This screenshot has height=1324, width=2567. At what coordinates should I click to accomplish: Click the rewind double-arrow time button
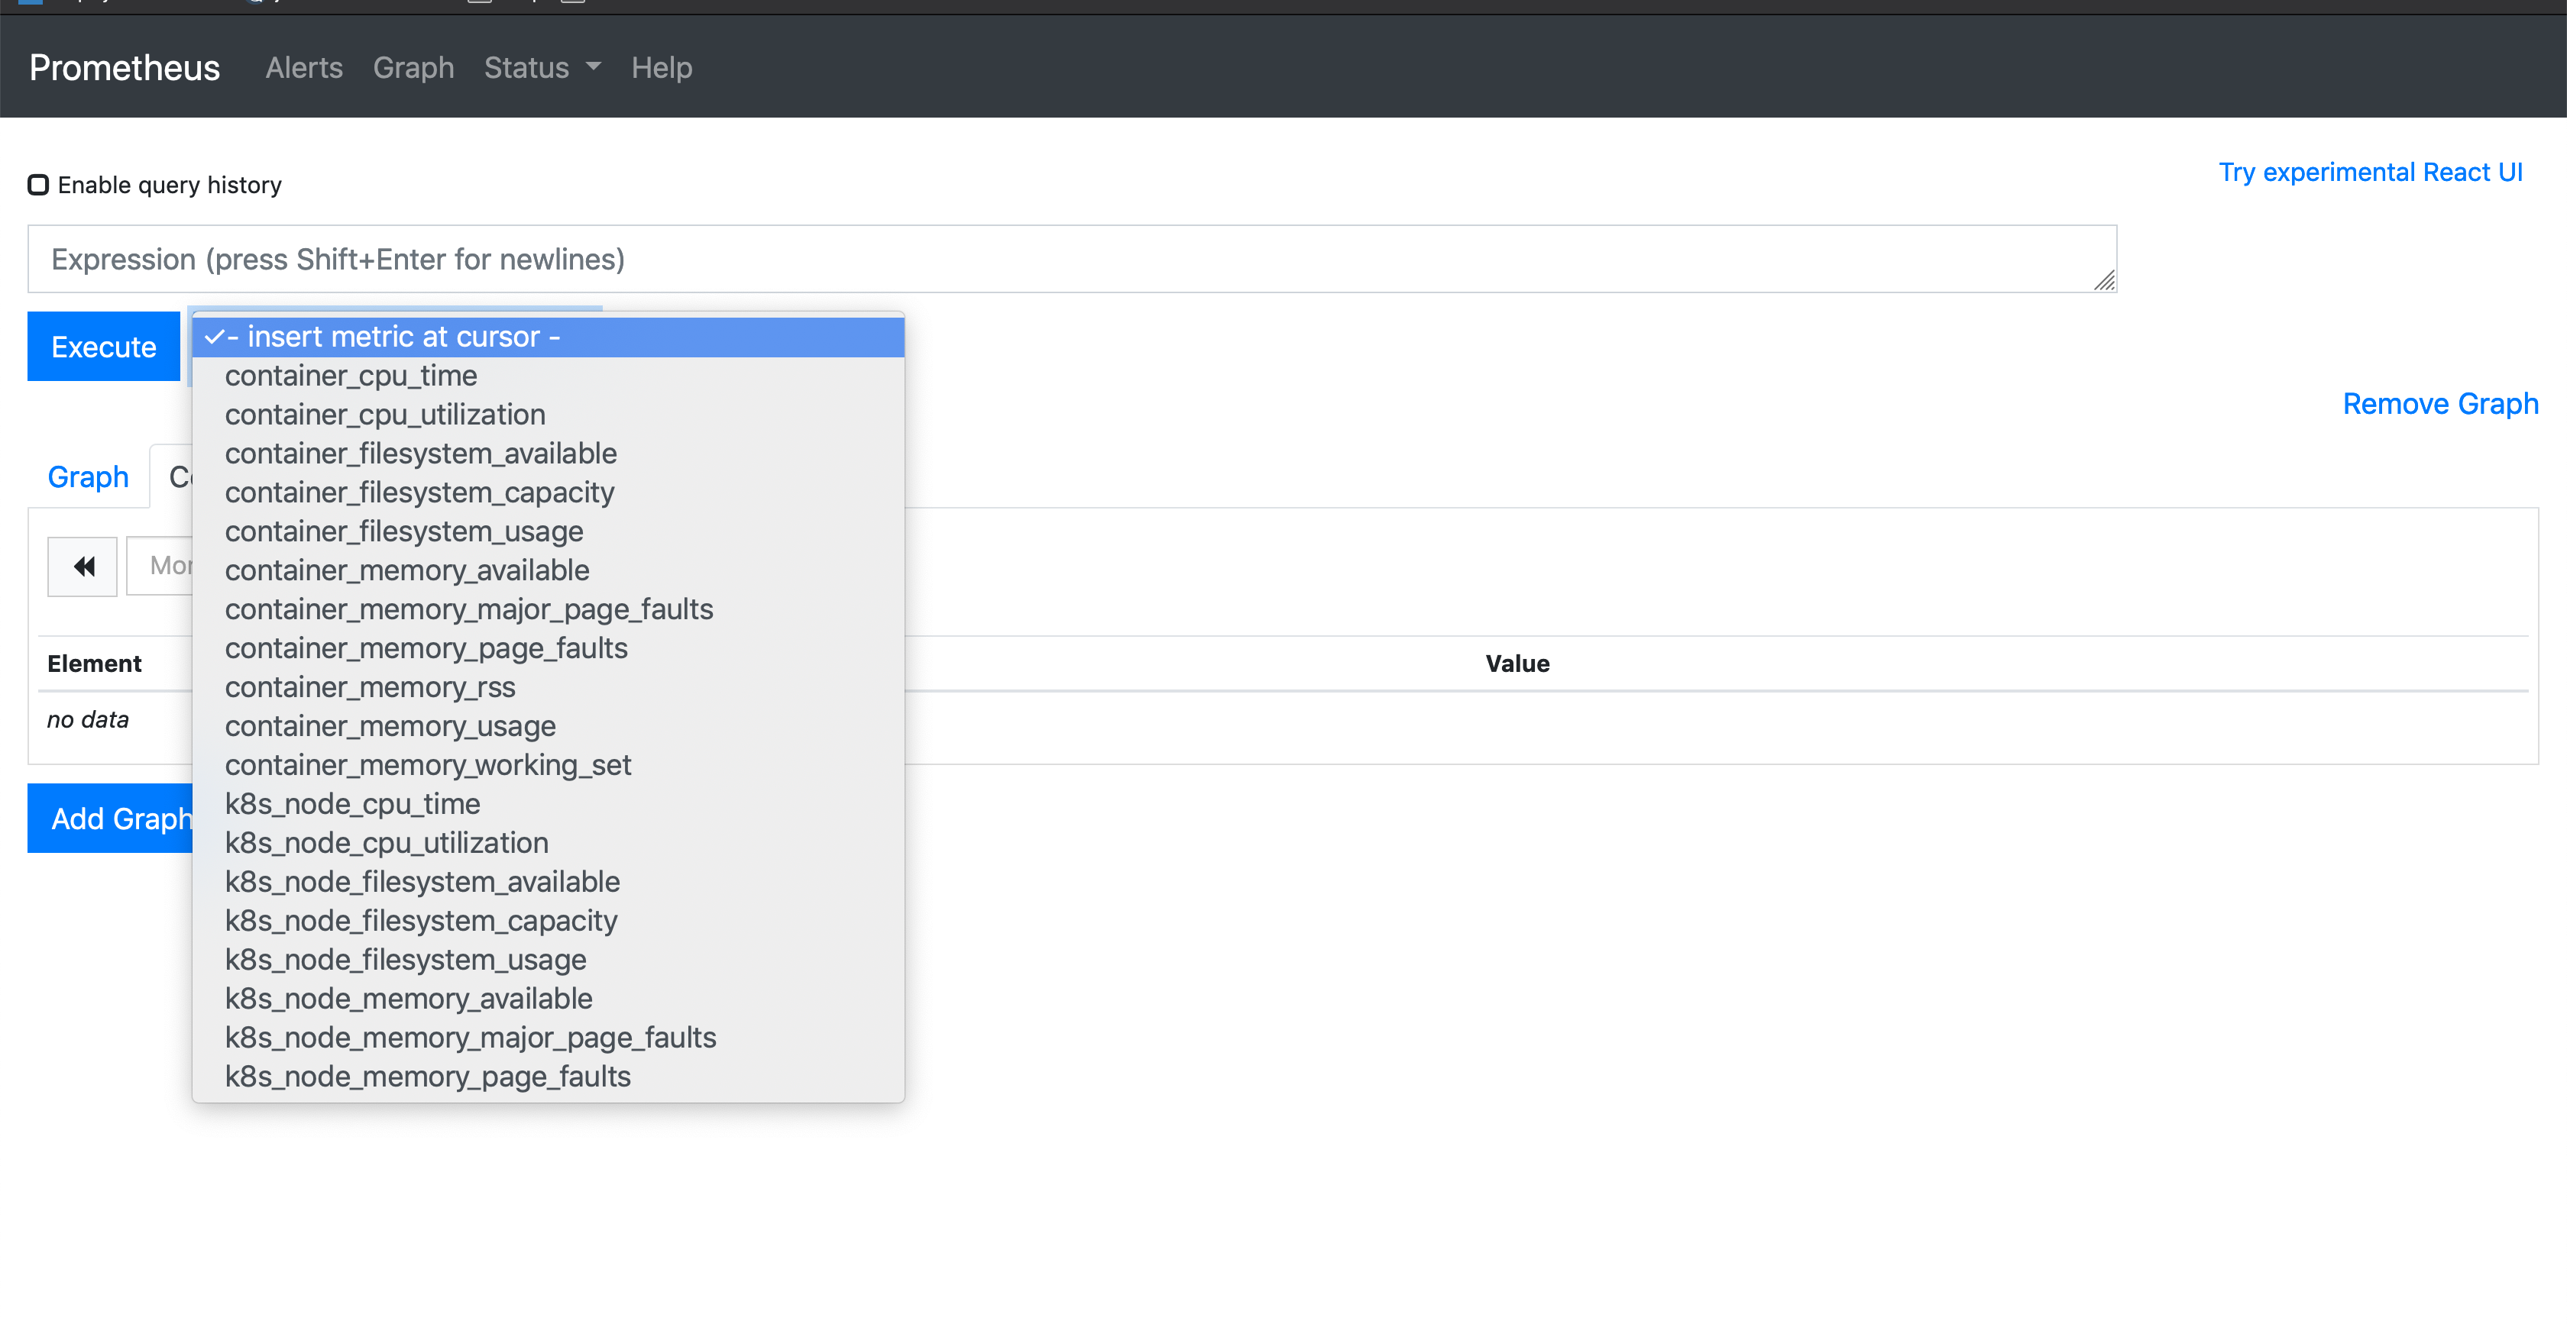click(83, 567)
